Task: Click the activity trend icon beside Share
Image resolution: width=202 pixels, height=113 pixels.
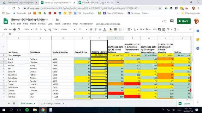Action: tap(164, 21)
